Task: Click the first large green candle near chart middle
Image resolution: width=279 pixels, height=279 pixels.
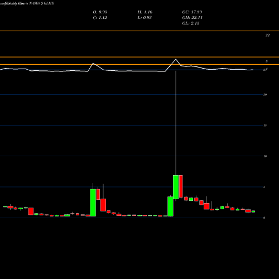Action: [93, 203]
